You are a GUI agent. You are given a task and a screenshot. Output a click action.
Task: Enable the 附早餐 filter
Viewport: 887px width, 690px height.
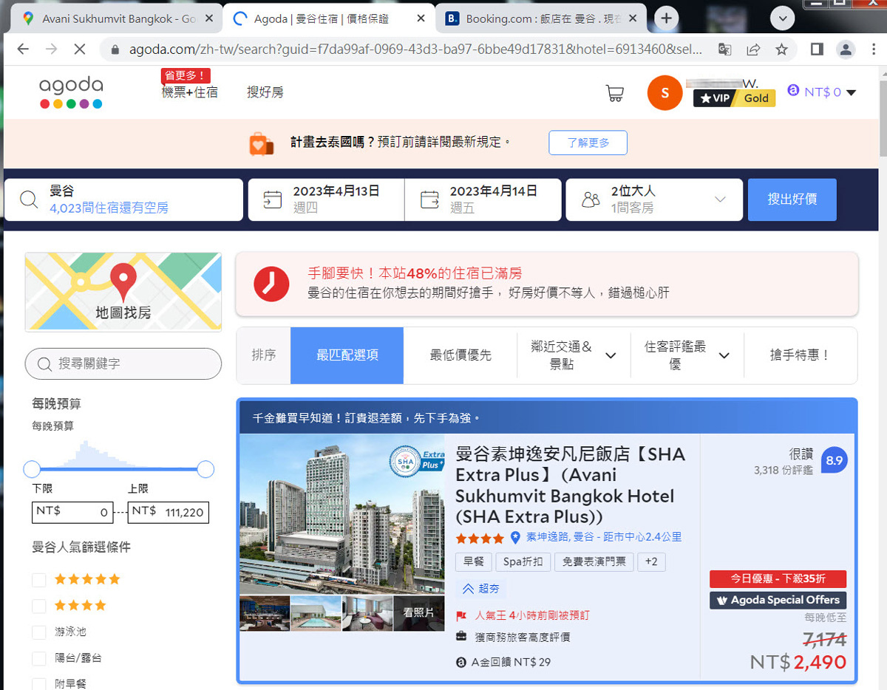point(38,684)
